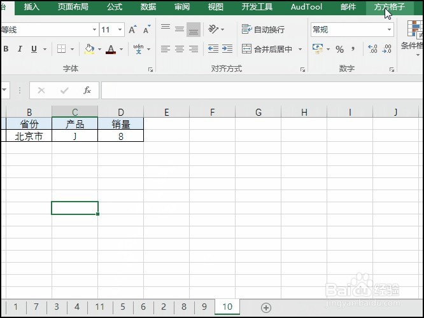Select the 销量 header cell
The width and height of the screenshot is (424, 318).
tap(120, 124)
